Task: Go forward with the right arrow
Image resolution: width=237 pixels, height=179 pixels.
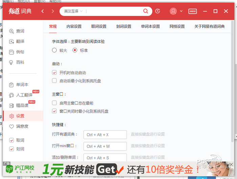Action: pos(53,11)
